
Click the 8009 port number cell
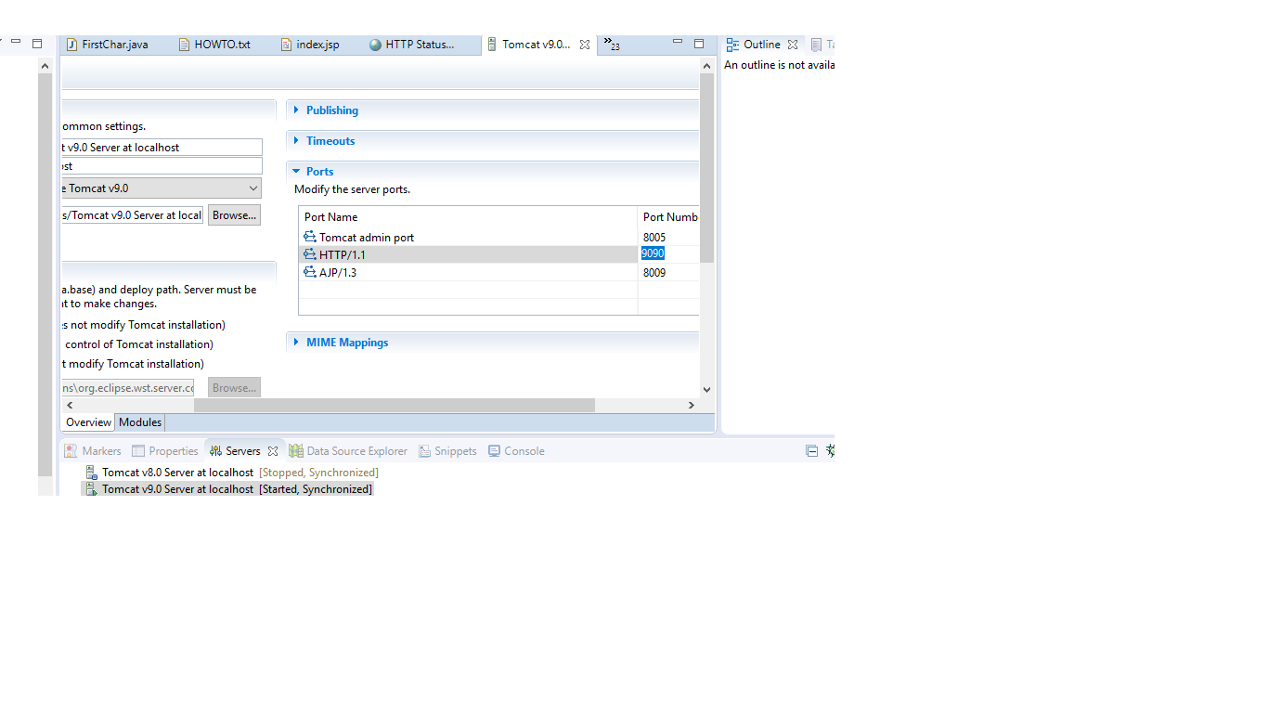pos(668,273)
